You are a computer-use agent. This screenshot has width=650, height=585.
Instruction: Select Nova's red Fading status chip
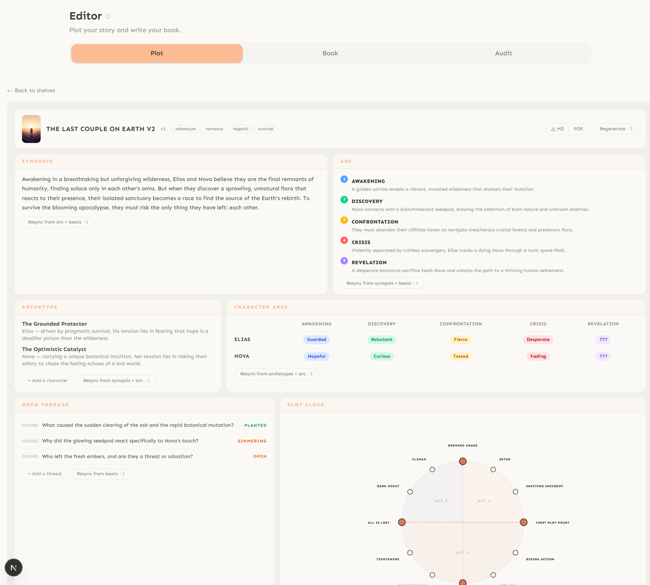(538, 356)
